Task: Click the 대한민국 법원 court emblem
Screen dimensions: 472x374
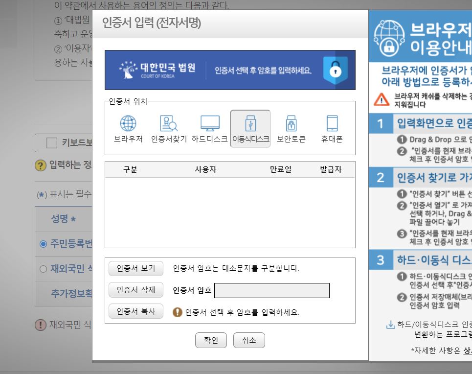Action: pyautogui.click(x=128, y=70)
